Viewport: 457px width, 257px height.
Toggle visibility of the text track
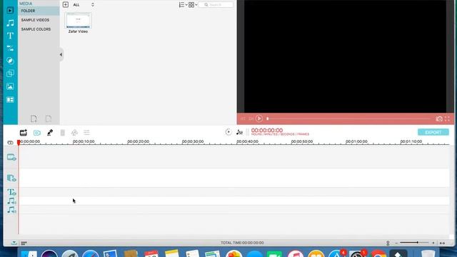11,192
